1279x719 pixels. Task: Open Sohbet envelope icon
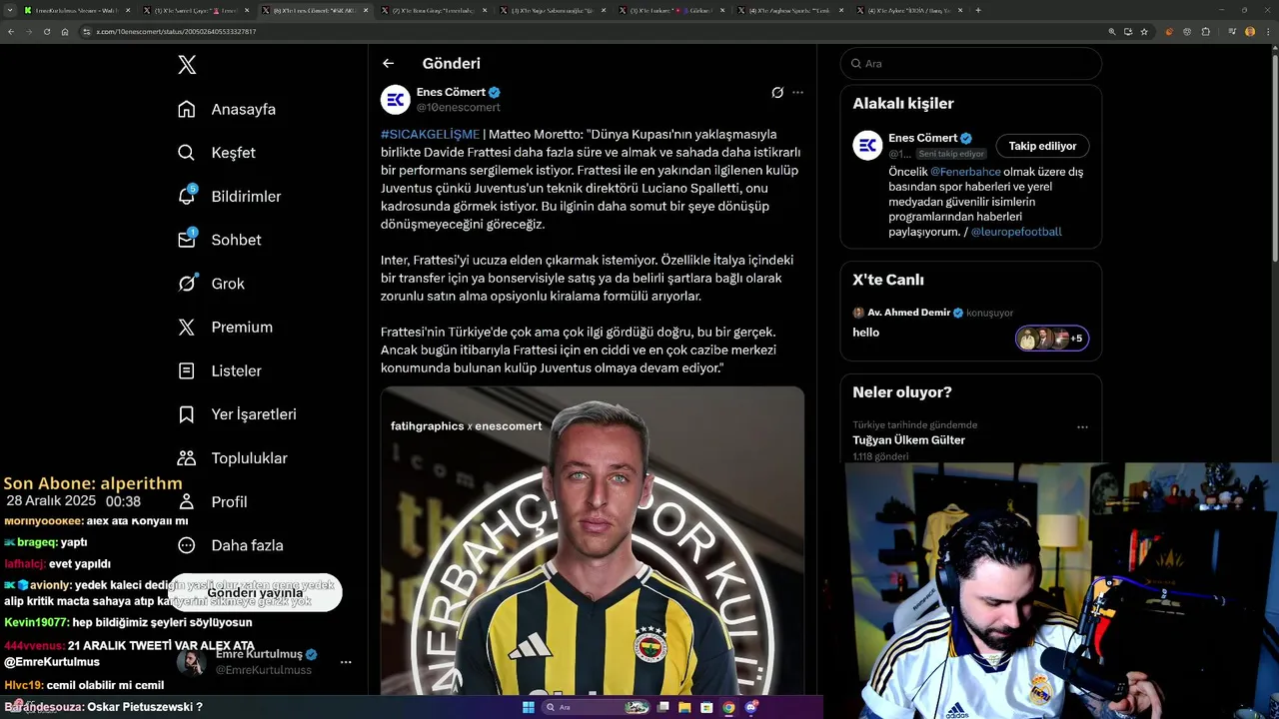click(x=187, y=240)
